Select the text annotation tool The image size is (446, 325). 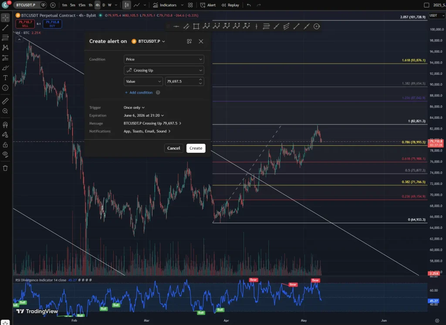pyautogui.click(x=5, y=78)
